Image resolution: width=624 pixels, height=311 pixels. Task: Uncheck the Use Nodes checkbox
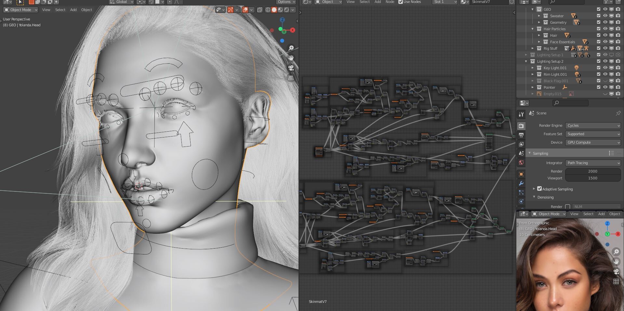click(401, 2)
